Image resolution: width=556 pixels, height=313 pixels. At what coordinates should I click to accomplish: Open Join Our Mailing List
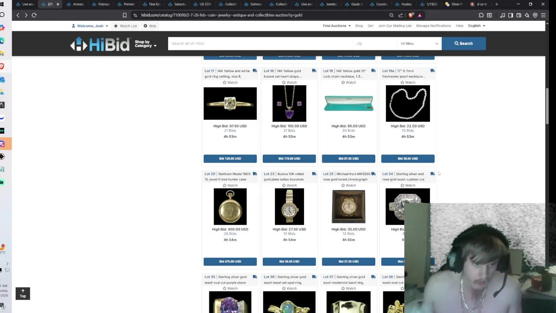click(395, 26)
